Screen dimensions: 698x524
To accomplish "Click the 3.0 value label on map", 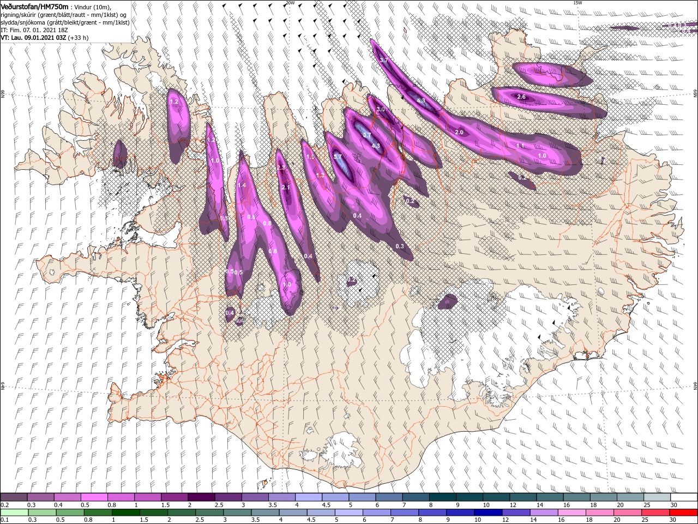I will (381, 109).
